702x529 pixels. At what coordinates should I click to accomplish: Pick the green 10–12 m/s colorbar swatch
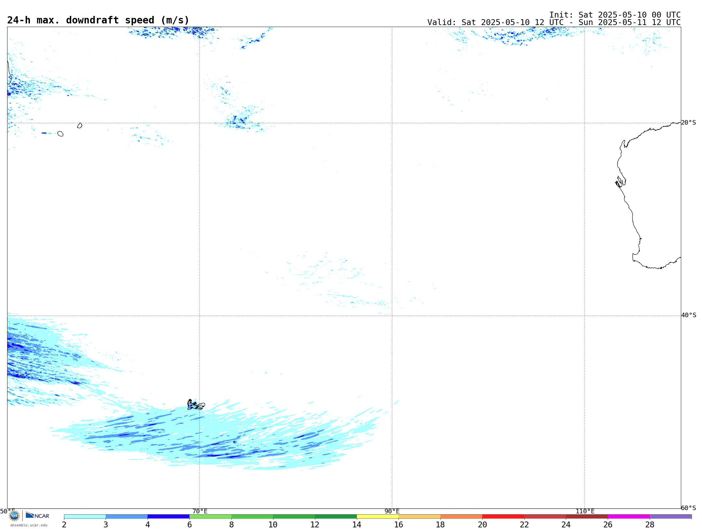pos(294,517)
